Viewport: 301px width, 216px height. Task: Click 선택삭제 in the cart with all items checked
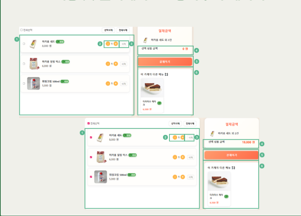[176, 124]
